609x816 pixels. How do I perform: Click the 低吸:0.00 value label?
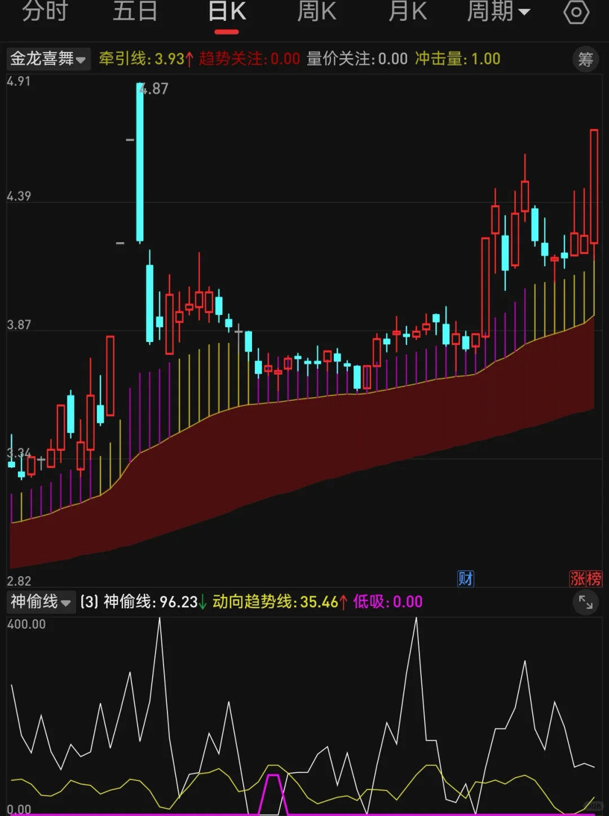click(x=387, y=602)
